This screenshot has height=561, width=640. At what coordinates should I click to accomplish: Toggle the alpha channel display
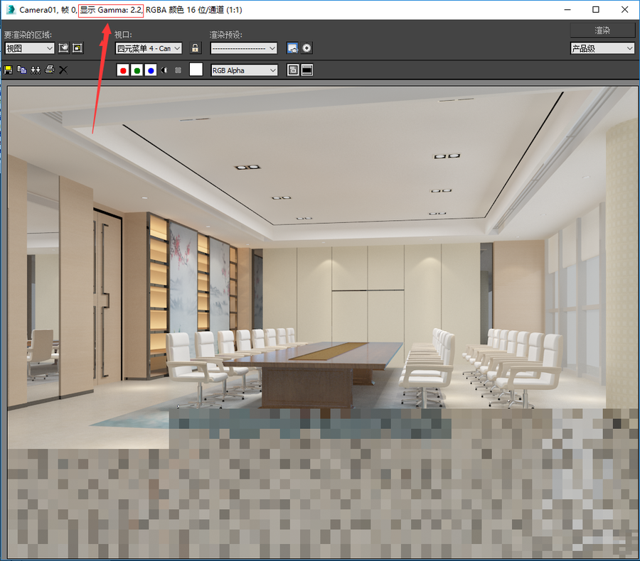click(x=164, y=70)
